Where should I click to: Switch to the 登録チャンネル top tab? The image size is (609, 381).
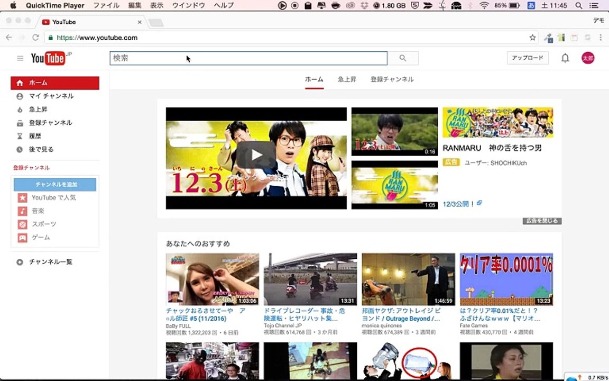point(392,79)
